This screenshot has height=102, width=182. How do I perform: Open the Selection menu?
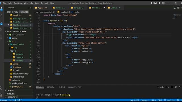[18, 3]
